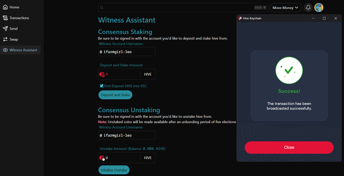Image resolution: width=344 pixels, height=176 pixels.
Task: Click the Witness Assistant eye icon
Action: 5,50
